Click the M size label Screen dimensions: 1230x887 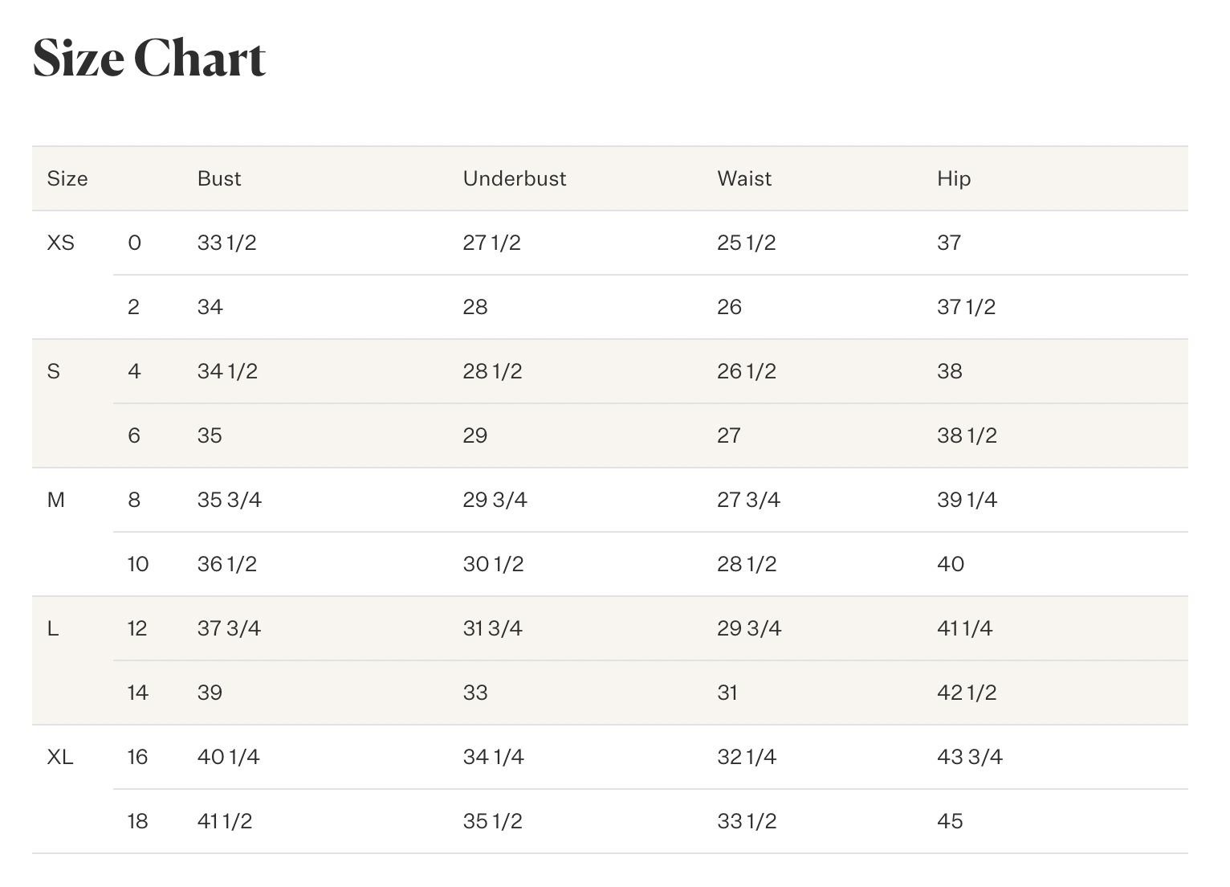pyautogui.click(x=55, y=500)
